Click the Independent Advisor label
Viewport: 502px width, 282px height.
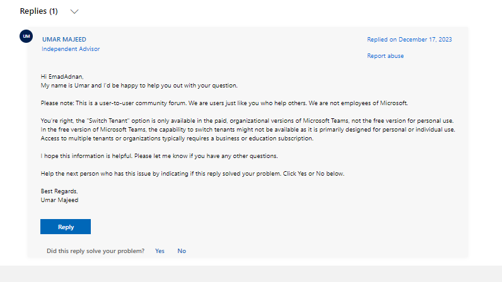[x=71, y=49]
